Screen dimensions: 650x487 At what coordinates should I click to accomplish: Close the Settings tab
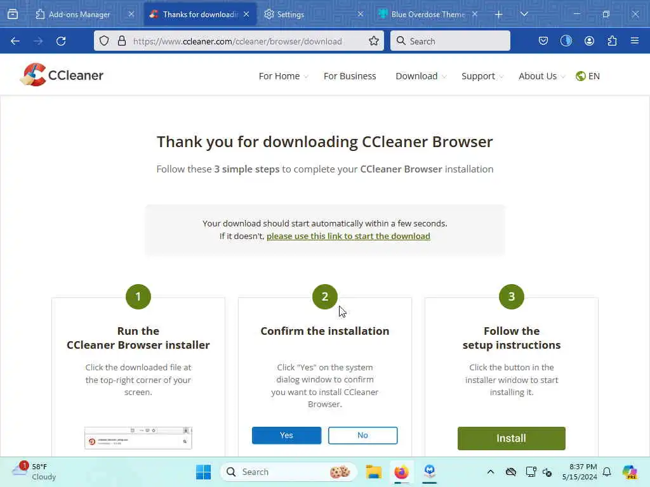[361, 14]
